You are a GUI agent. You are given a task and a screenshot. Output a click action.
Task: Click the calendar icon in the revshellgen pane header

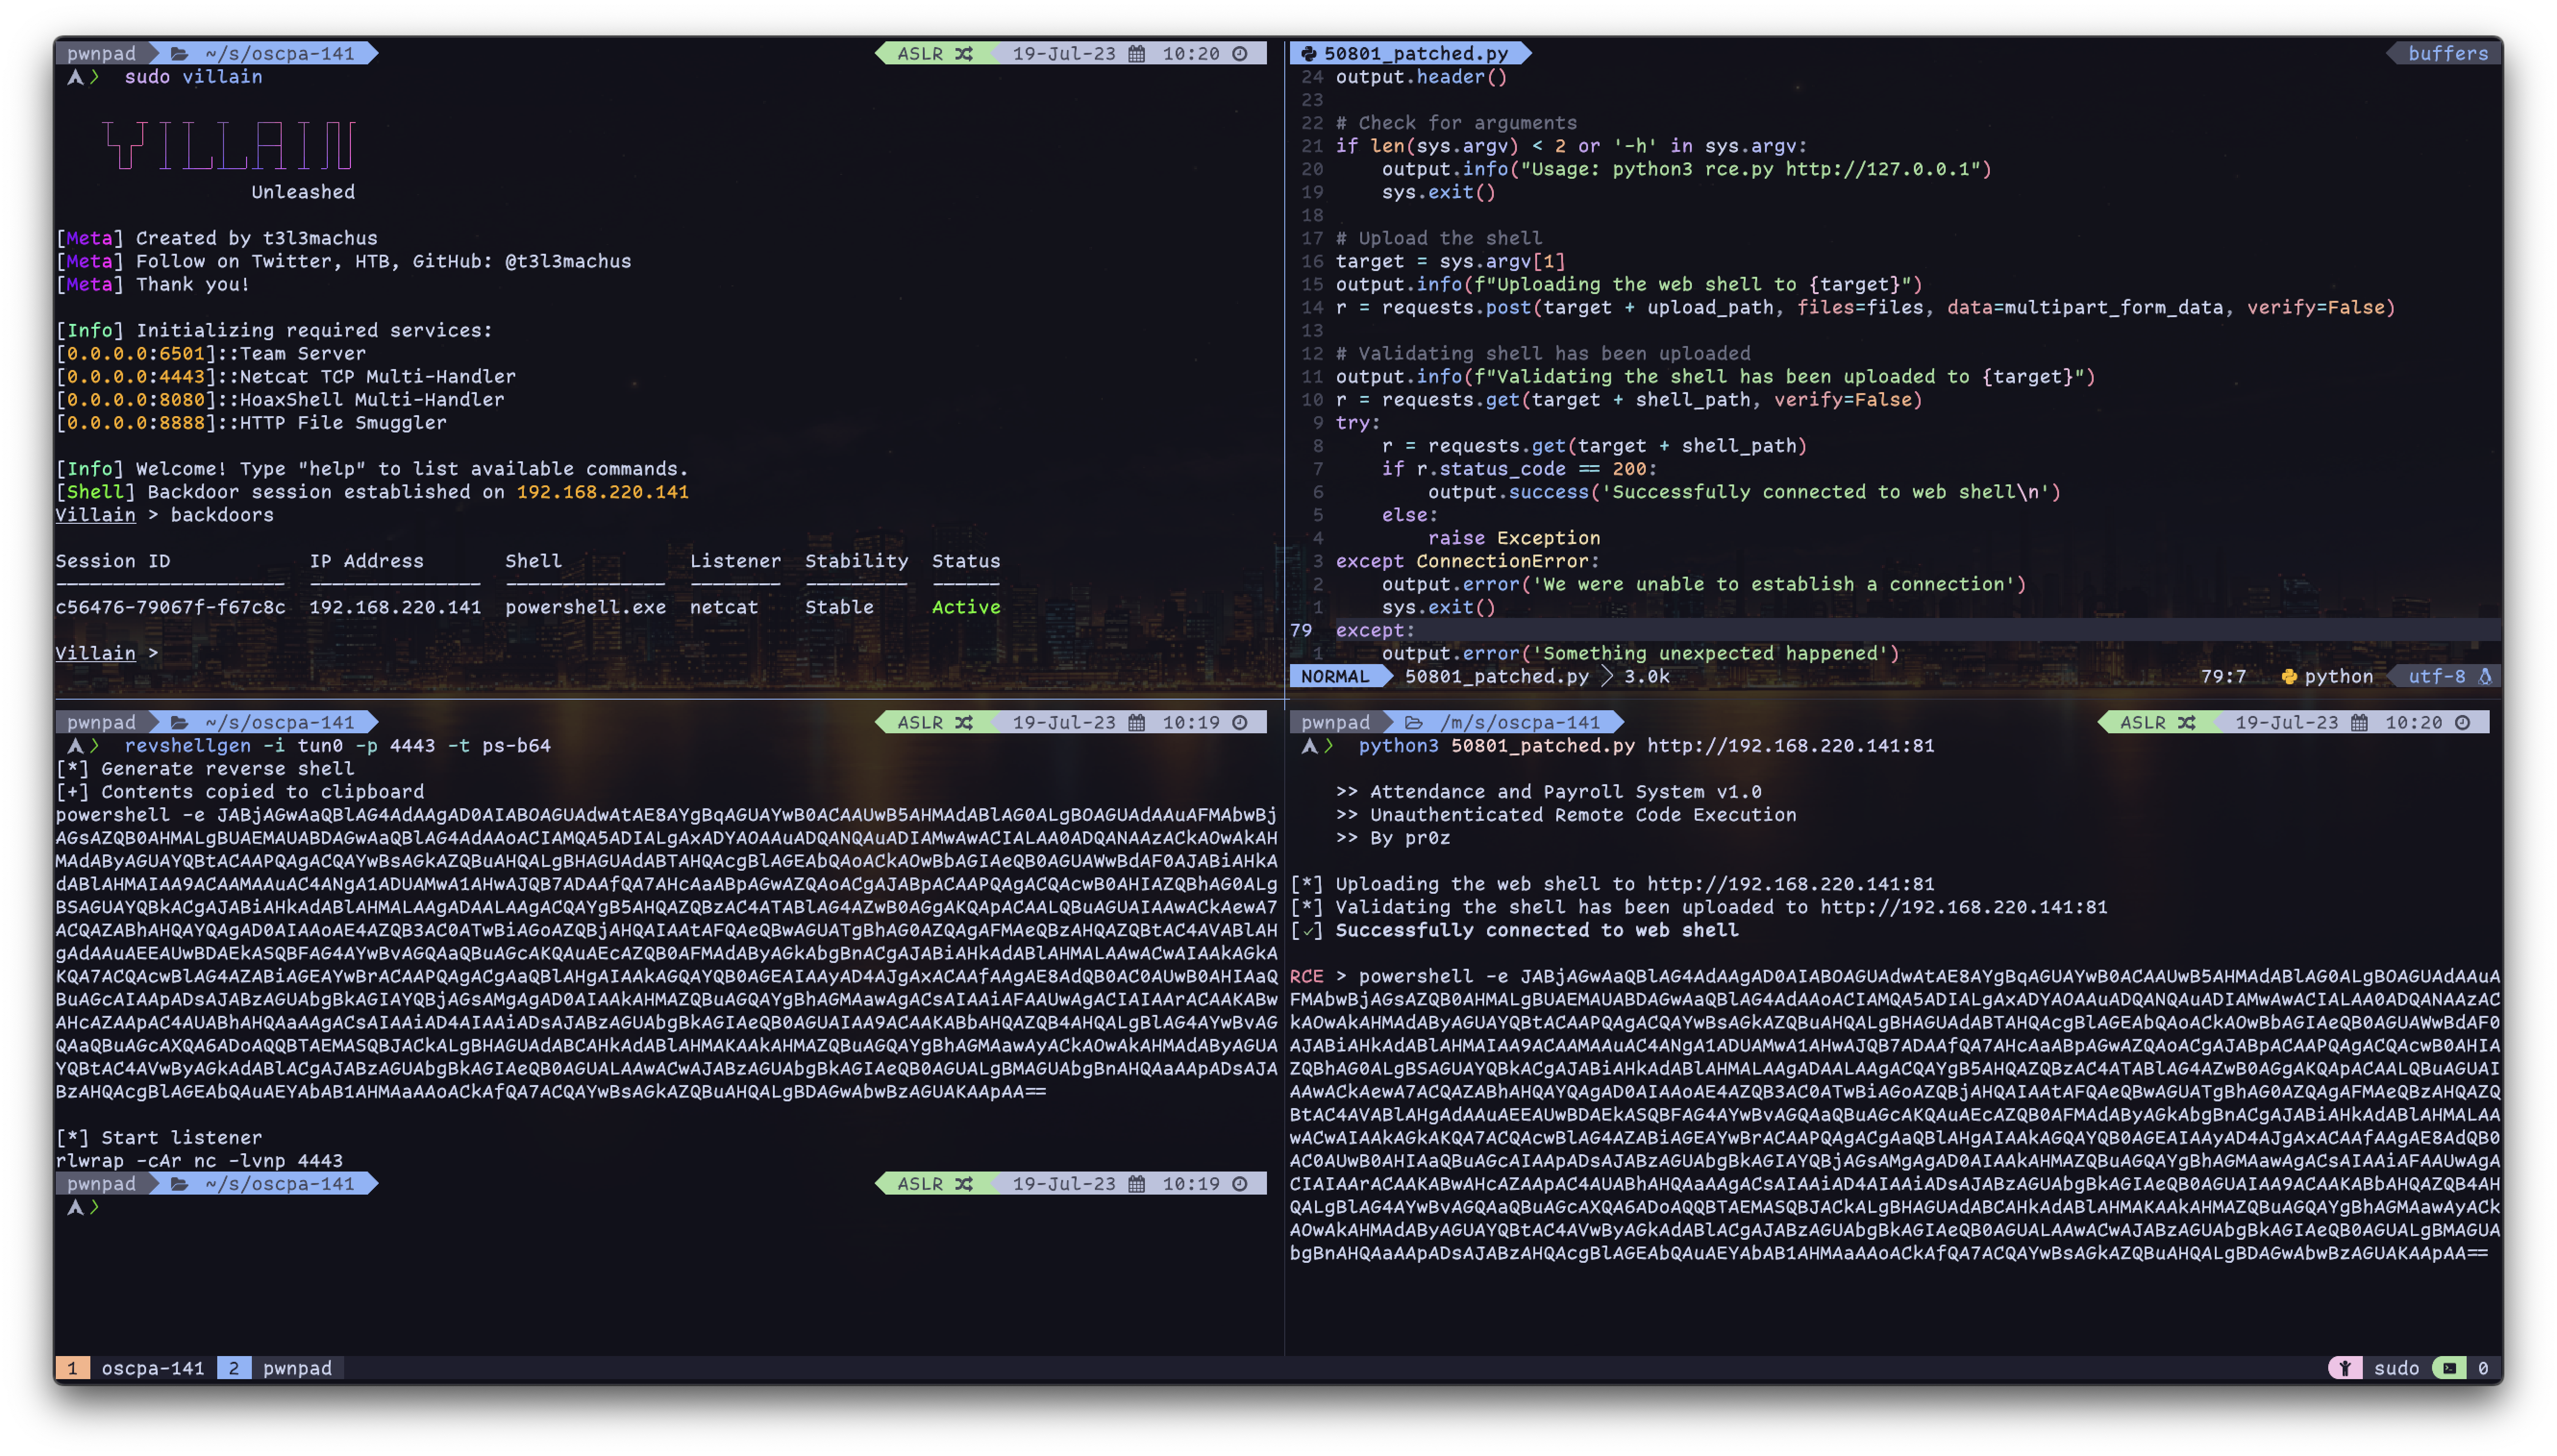click(1136, 723)
